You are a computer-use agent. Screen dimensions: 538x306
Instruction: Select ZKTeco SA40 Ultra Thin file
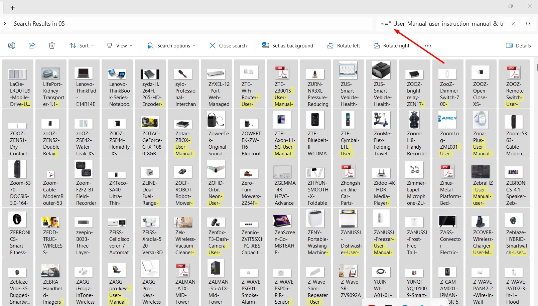tap(117, 183)
